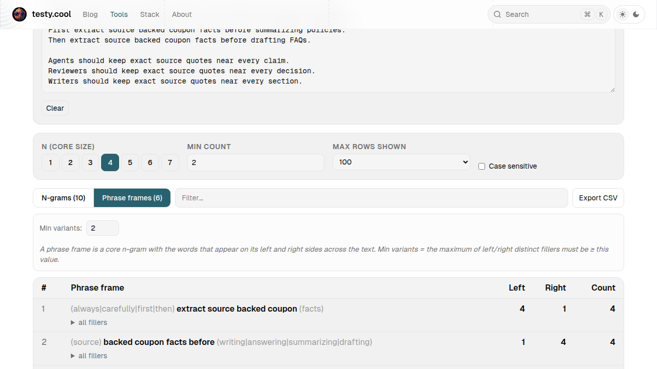The width and height of the screenshot is (657, 369).
Task: Click the text '(writing|answering|summarizing|drafting)'
Action: point(295,342)
